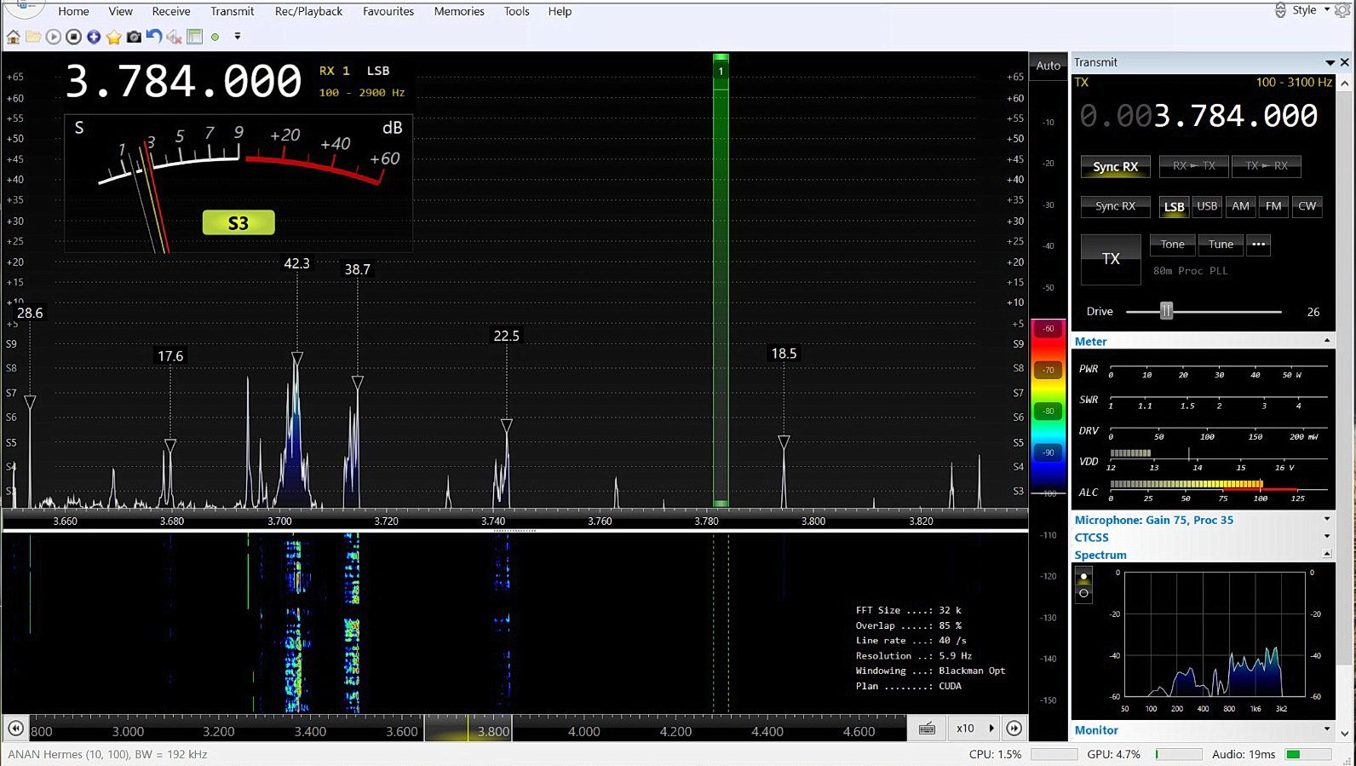Click the 42.3 peak marker triangle
The image size is (1356, 766).
(296, 359)
